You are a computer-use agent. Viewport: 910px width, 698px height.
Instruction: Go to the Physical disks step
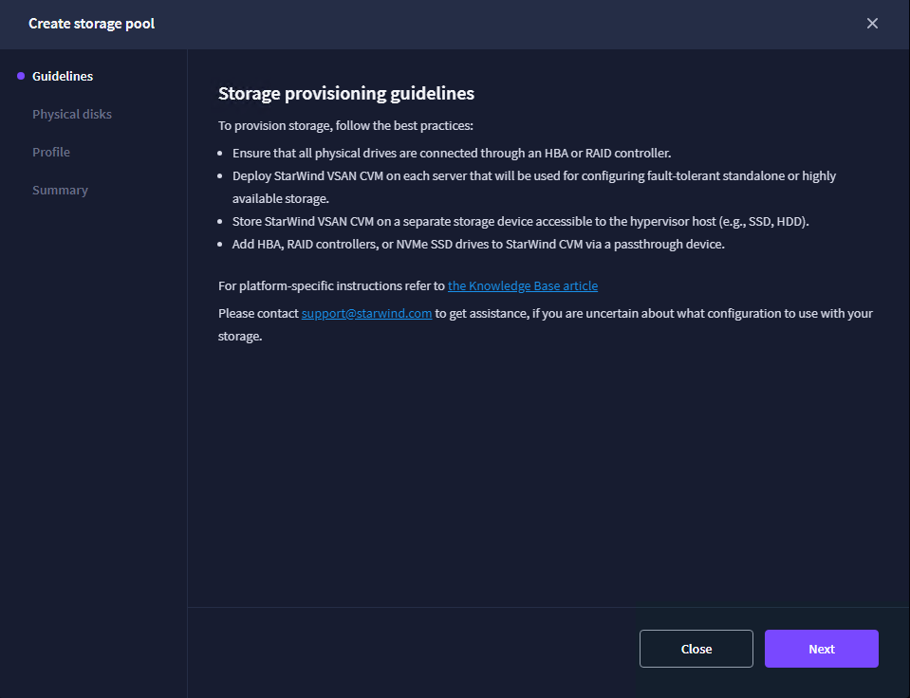click(72, 115)
